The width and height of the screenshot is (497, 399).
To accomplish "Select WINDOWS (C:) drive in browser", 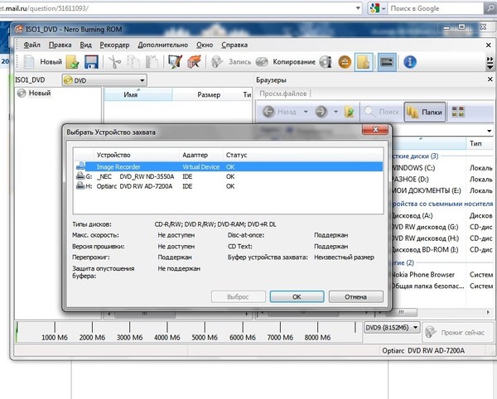I will 413,168.
